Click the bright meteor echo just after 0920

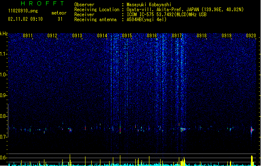pyautogui.click(x=252, y=130)
